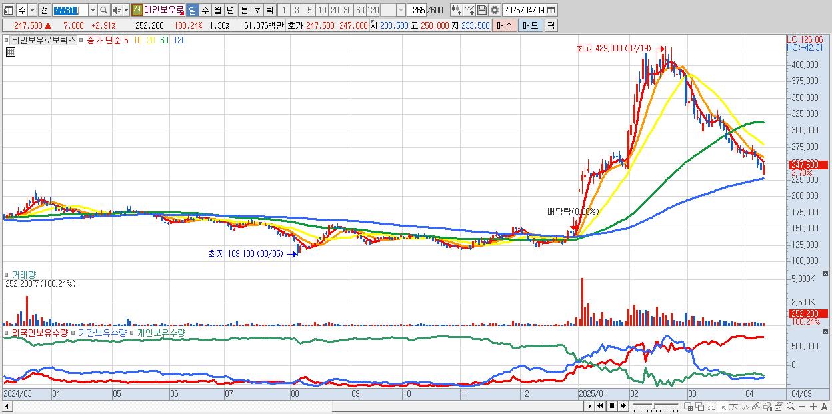Expand the custom interval dropdown arrow
The width and height of the screenshot is (832, 414).
coord(401,10)
